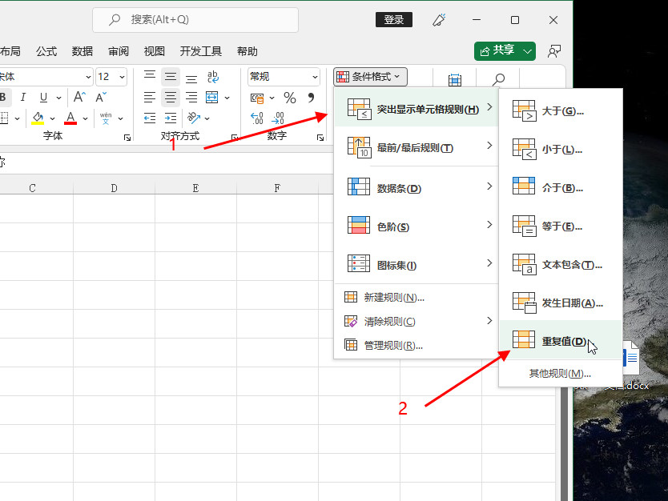This screenshot has height=501, width=668.
Task: Open the font name combo box
Action: click(45, 77)
